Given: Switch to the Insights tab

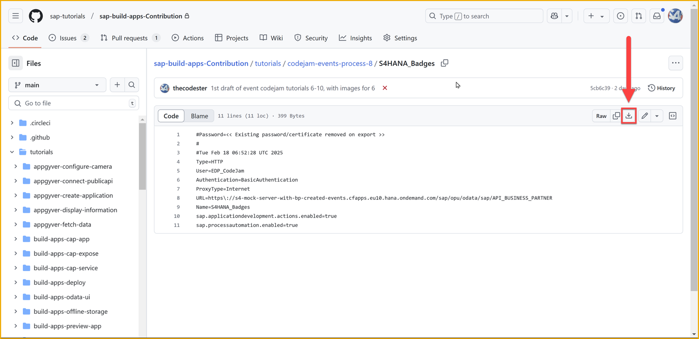Looking at the screenshot, I should [356, 38].
